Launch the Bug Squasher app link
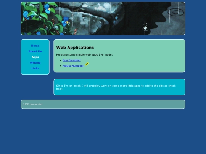 [x=72, y=60]
